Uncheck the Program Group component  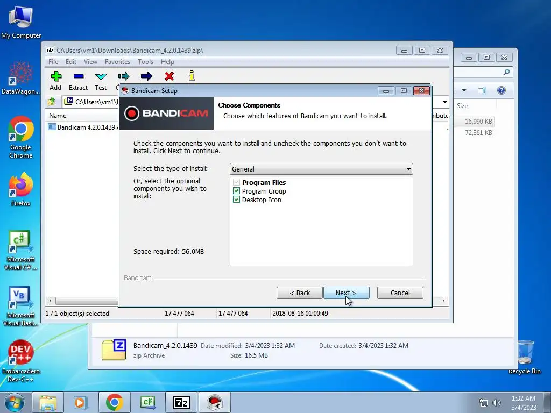(237, 191)
